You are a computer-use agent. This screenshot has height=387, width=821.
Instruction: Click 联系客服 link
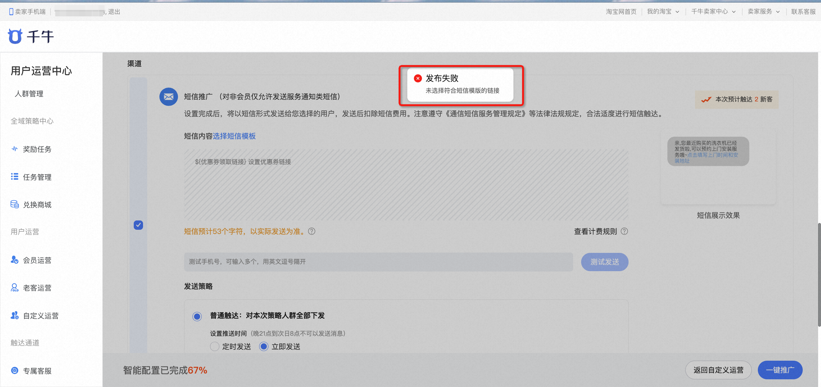803,12
